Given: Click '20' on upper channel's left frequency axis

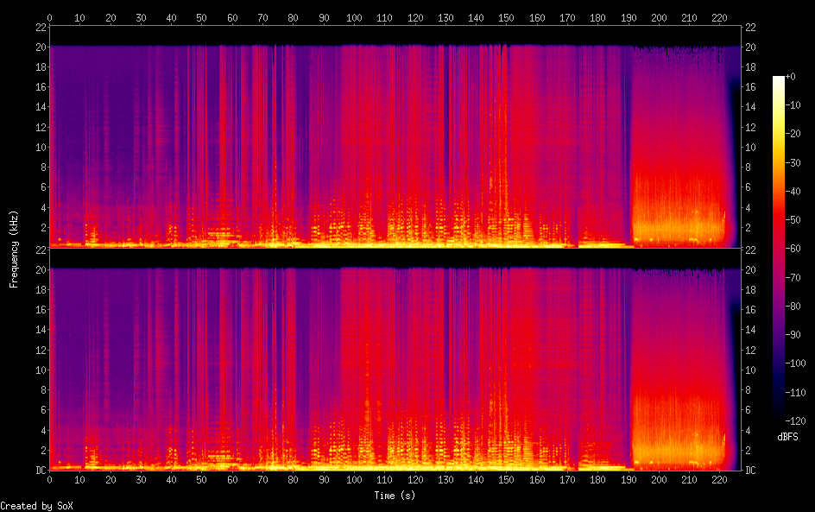Looking at the screenshot, I should (41, 47).
